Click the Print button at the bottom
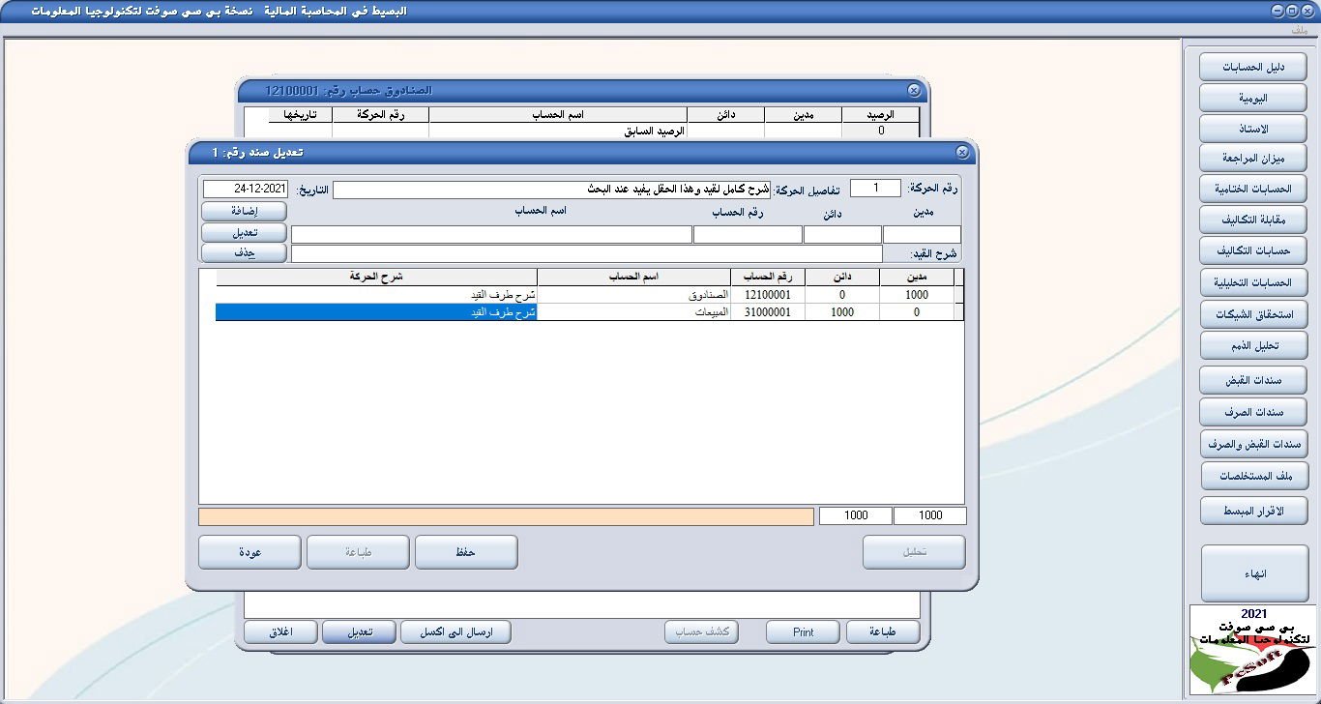1321x704 pixels. click(x=802, y=631)
